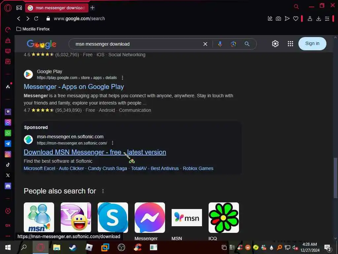Image resolution: width=338 pixels, height=254 pixels.
Task: Open sidebar history clock icon
Action: [x=8, y=211]
